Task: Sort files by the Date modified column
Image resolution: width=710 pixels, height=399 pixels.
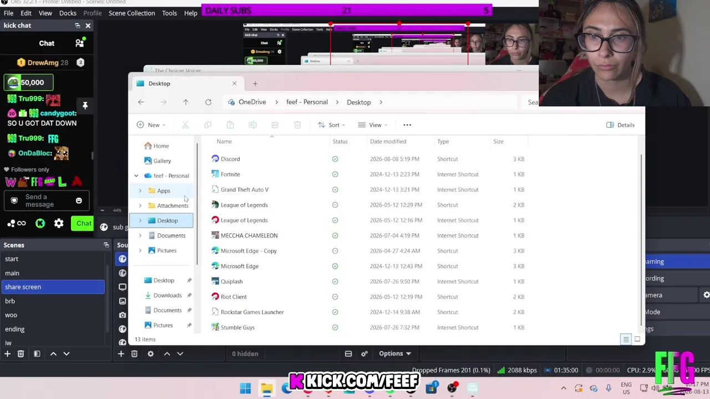Action: point(388,141)
